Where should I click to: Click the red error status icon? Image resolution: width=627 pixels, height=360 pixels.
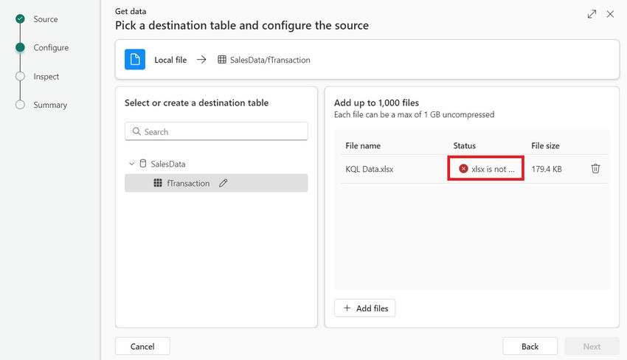click(463, 169)
